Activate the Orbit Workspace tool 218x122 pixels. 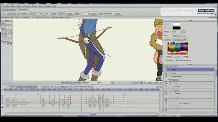[11, 44]
